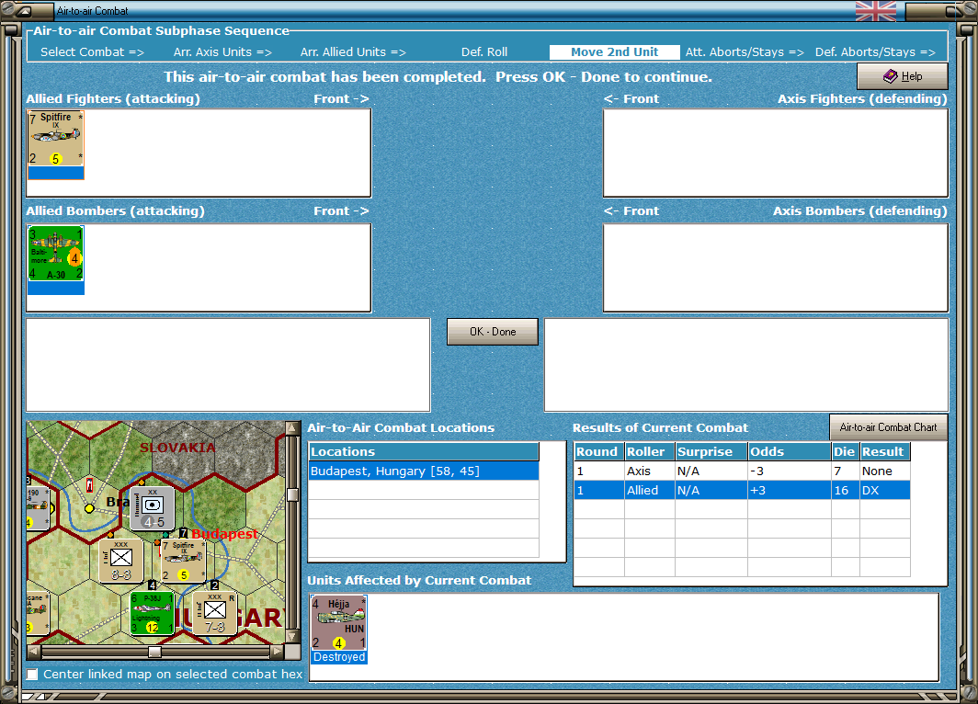Click the Round column header
This screenshot has height=704, width=978.
point(598,451)
